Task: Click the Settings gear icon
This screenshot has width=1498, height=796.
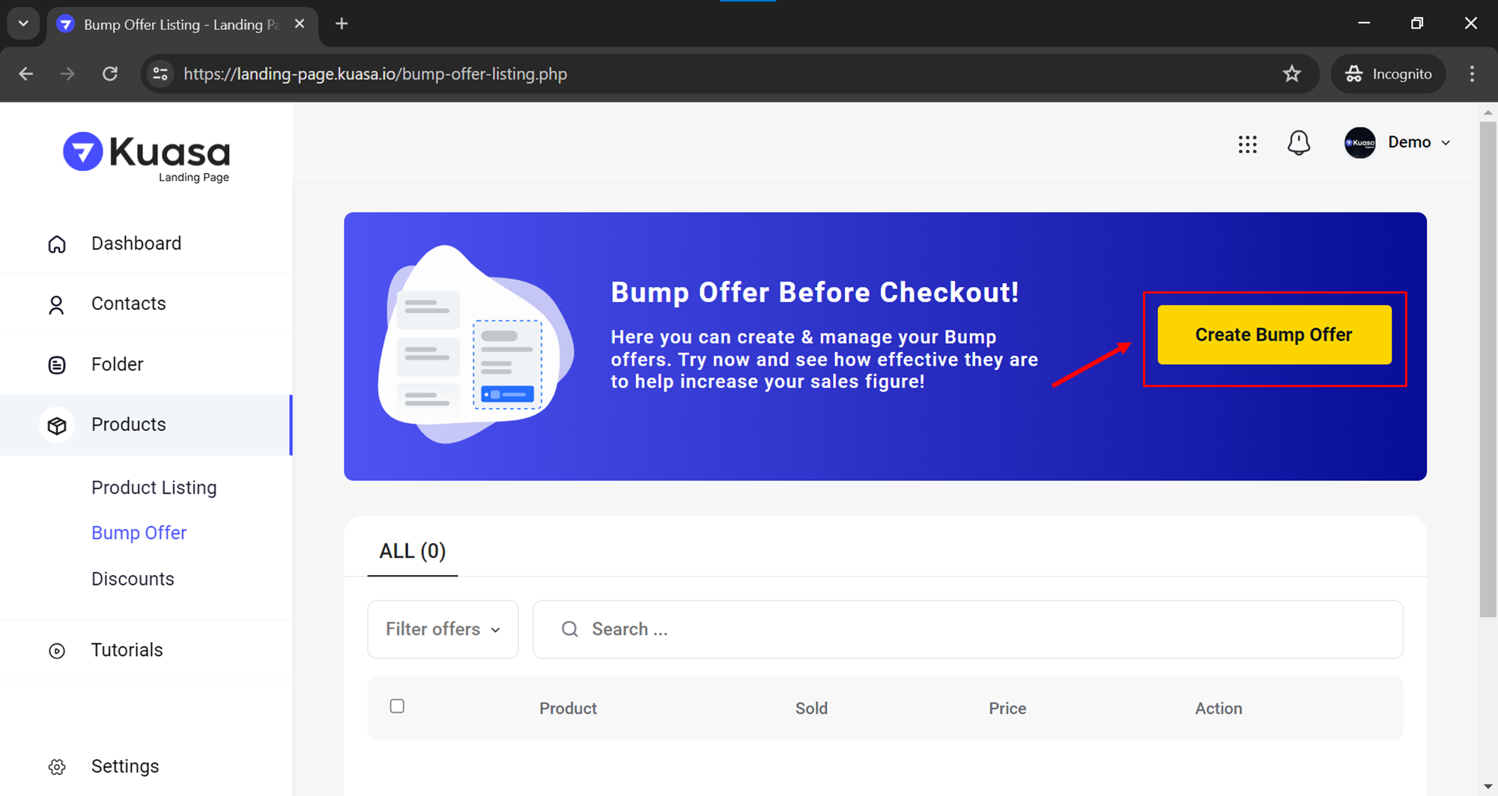Action: [x=57, y=767]
